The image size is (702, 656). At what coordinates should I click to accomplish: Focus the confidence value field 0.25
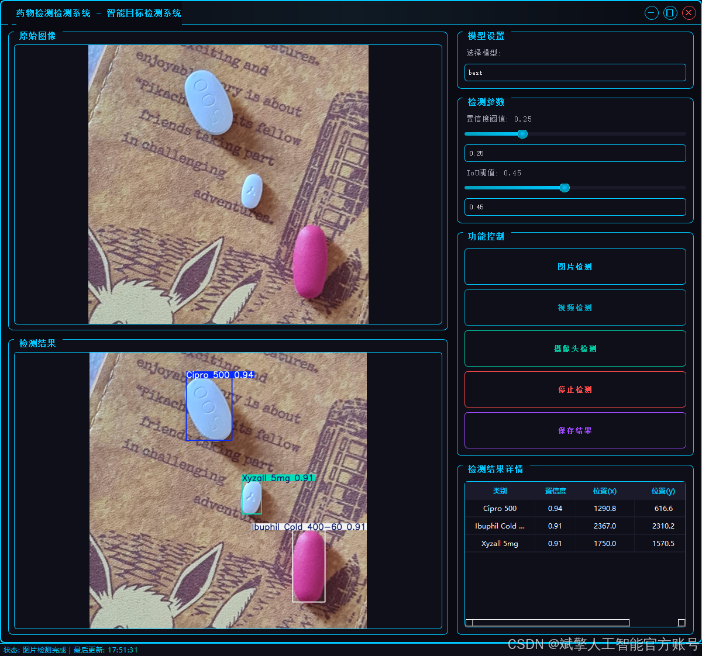[x=575, y=153]
